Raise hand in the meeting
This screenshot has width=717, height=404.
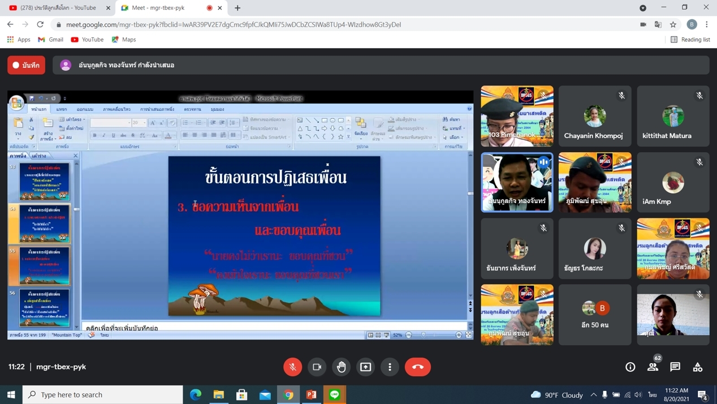[342, 367]
